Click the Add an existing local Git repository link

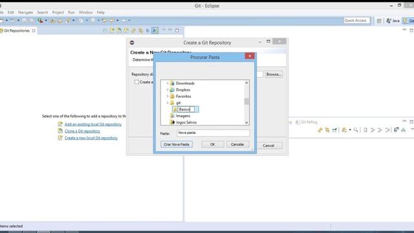click(93, 124)
